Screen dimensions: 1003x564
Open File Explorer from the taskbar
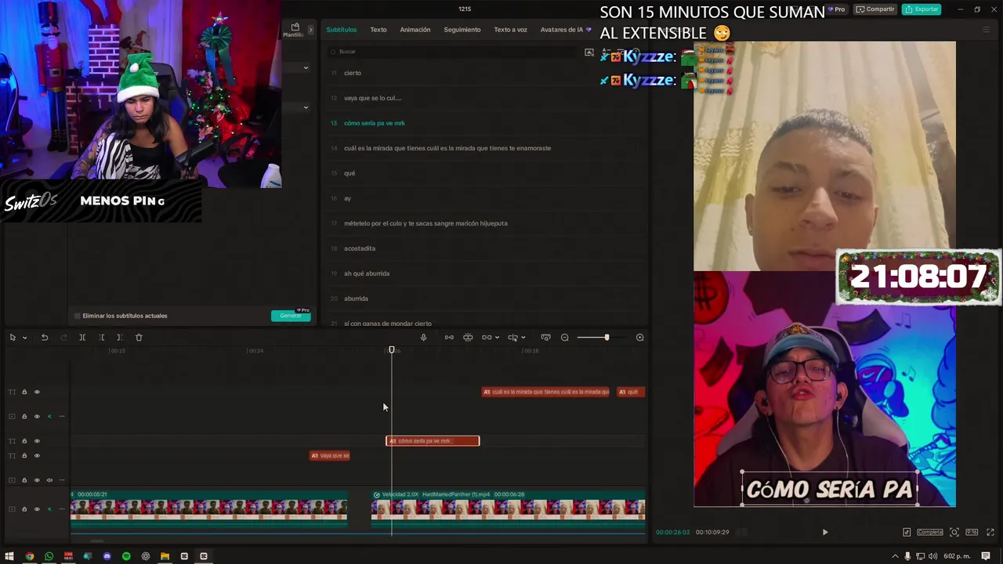pos(165,556)
